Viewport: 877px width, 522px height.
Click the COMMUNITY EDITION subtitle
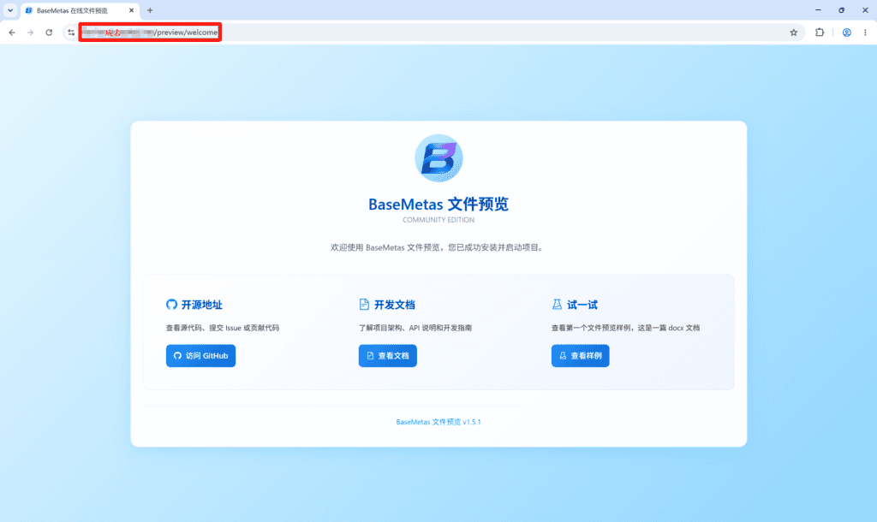[438, 220]
